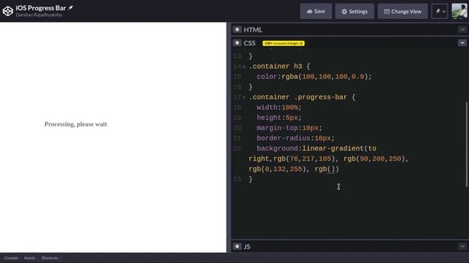The image size is (469, 263).
Task: Edit pen title via pencil icon
Action: 70,8
